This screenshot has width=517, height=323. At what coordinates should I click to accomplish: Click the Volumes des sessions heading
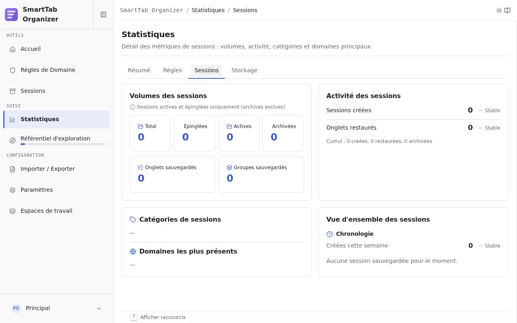click(168, 96)
